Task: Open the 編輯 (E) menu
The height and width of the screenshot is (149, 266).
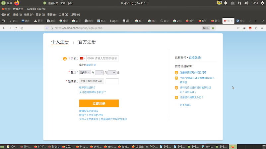Action: [17, 15]
